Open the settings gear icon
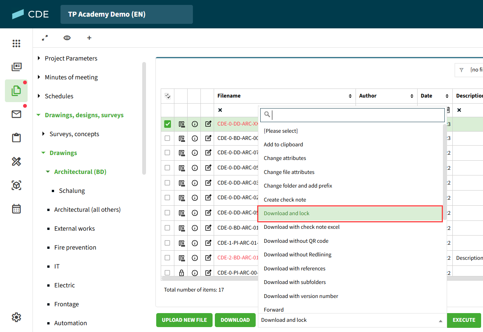Image resolution: width=483 pixels, height=332 pixels. pos(16,317)
